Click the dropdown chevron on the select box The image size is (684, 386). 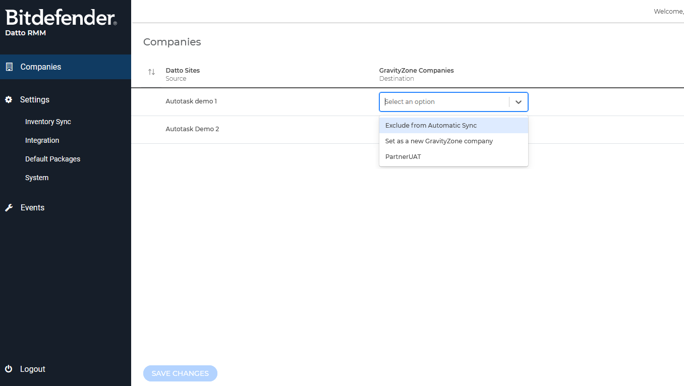pyautogui.click(x=518, y=102)
